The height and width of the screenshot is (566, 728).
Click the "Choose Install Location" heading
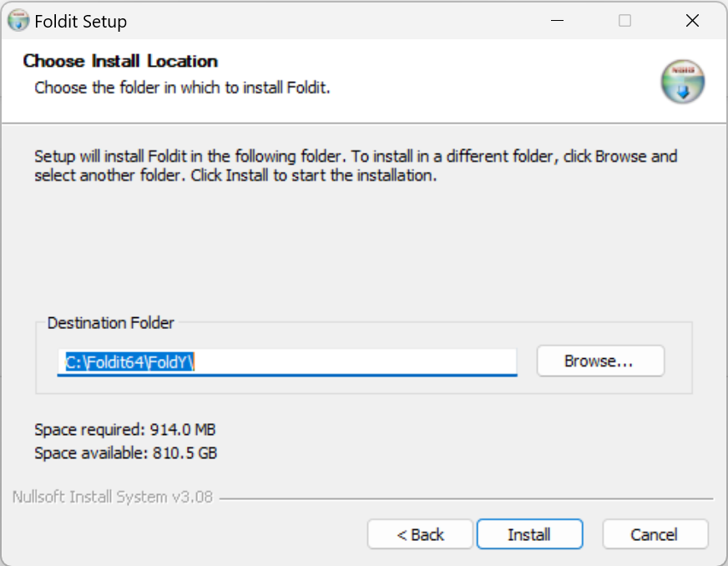pyautogui.click(x=120, y=61)
